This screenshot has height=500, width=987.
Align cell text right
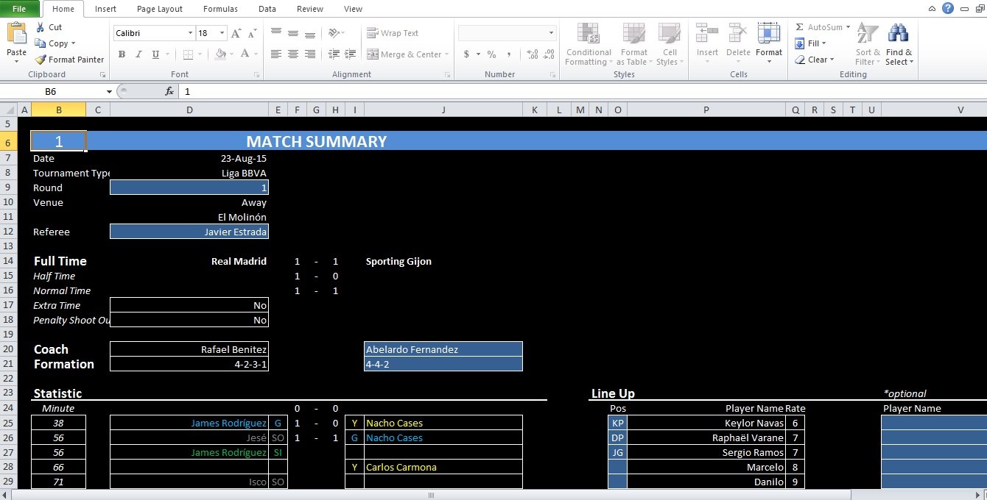click(x=310, y=54)
